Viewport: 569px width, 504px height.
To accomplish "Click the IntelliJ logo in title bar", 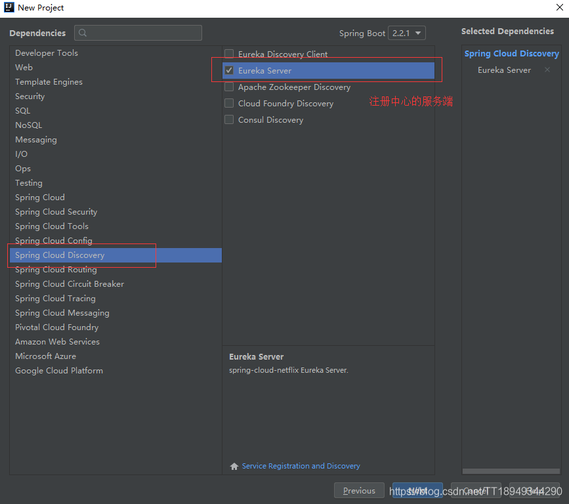I will [x=9, y=7].
